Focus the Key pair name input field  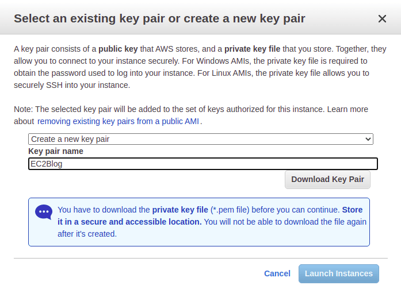pos(203,164)
